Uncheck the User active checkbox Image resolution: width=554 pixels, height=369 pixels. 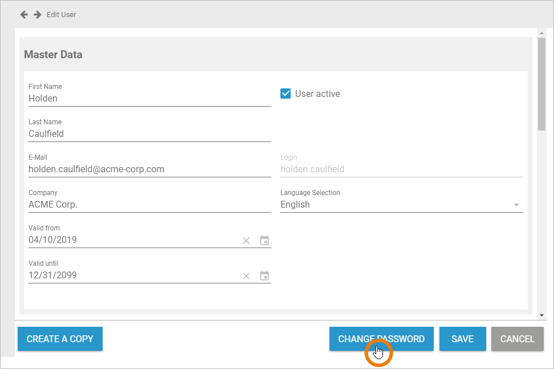click(x=286, y=94)
